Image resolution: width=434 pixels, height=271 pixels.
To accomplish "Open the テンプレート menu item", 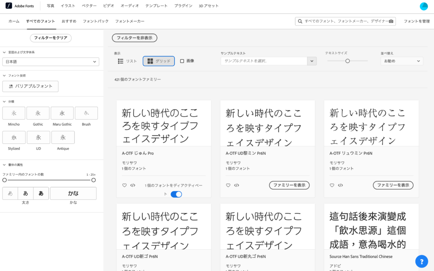I will point(156,6).
